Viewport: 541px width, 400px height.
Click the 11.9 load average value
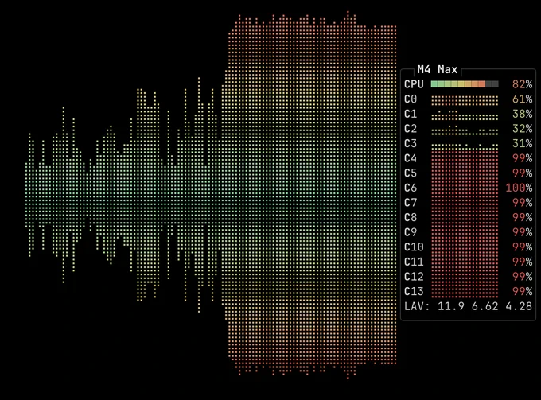pos(451,306)
